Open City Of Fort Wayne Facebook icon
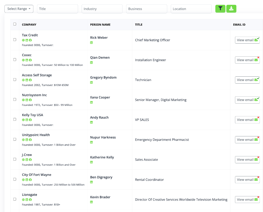The height and width of the screenshot is (212, 263). pos(30,180)
